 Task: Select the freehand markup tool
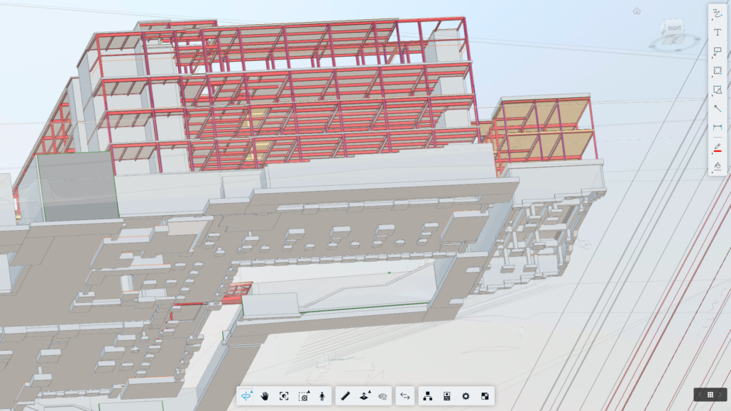718,13
